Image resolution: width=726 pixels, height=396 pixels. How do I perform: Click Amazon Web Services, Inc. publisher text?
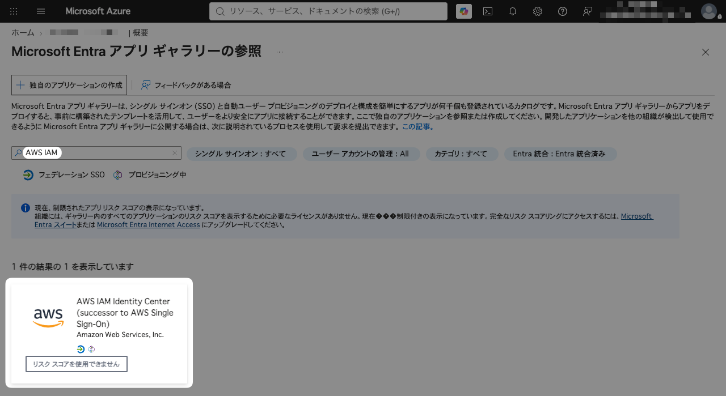[x=120, y=335]
